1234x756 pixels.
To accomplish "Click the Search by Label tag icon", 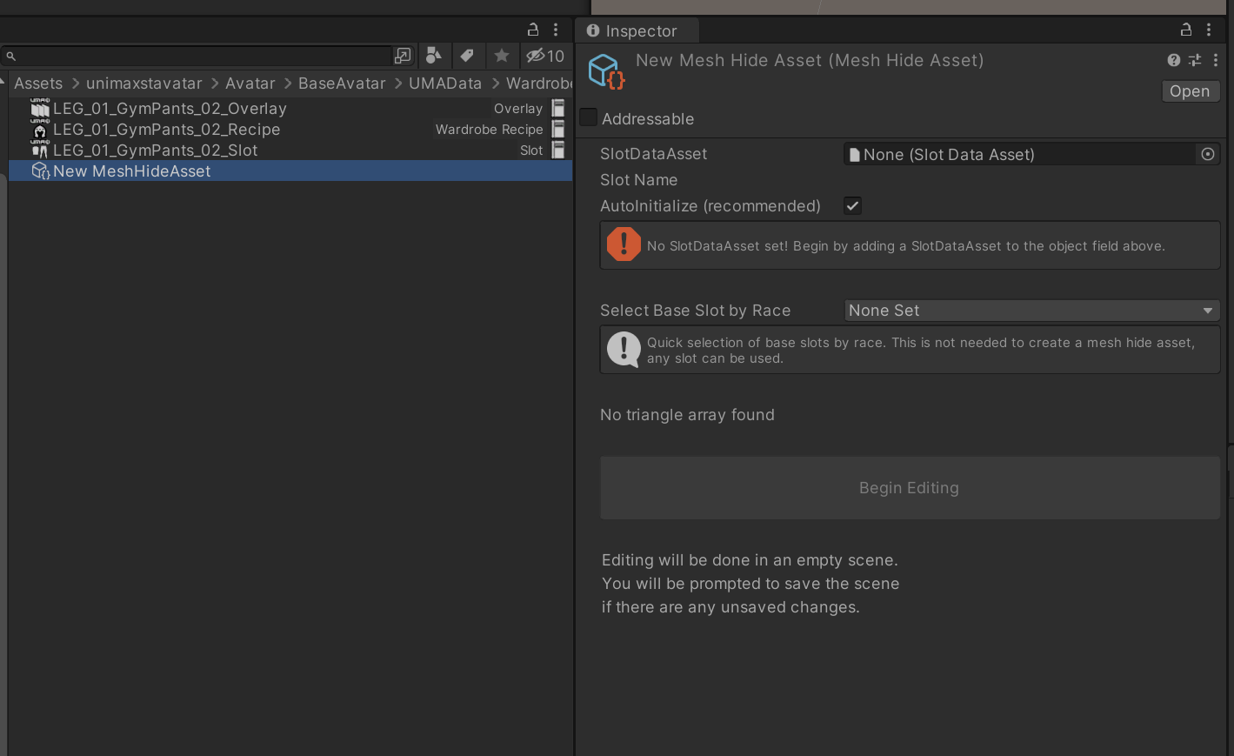I will [x=467, y=56].
